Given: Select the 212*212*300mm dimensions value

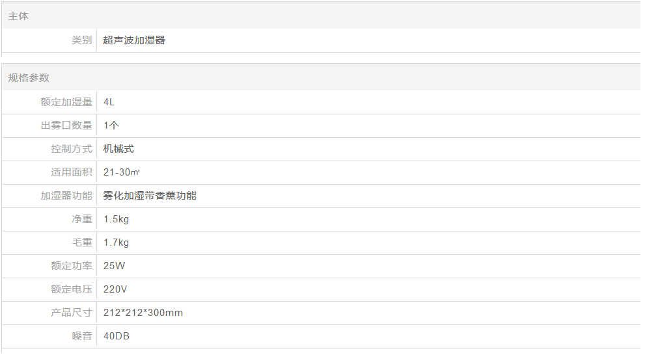Looking at the screenshot, I should pos(143,312).
